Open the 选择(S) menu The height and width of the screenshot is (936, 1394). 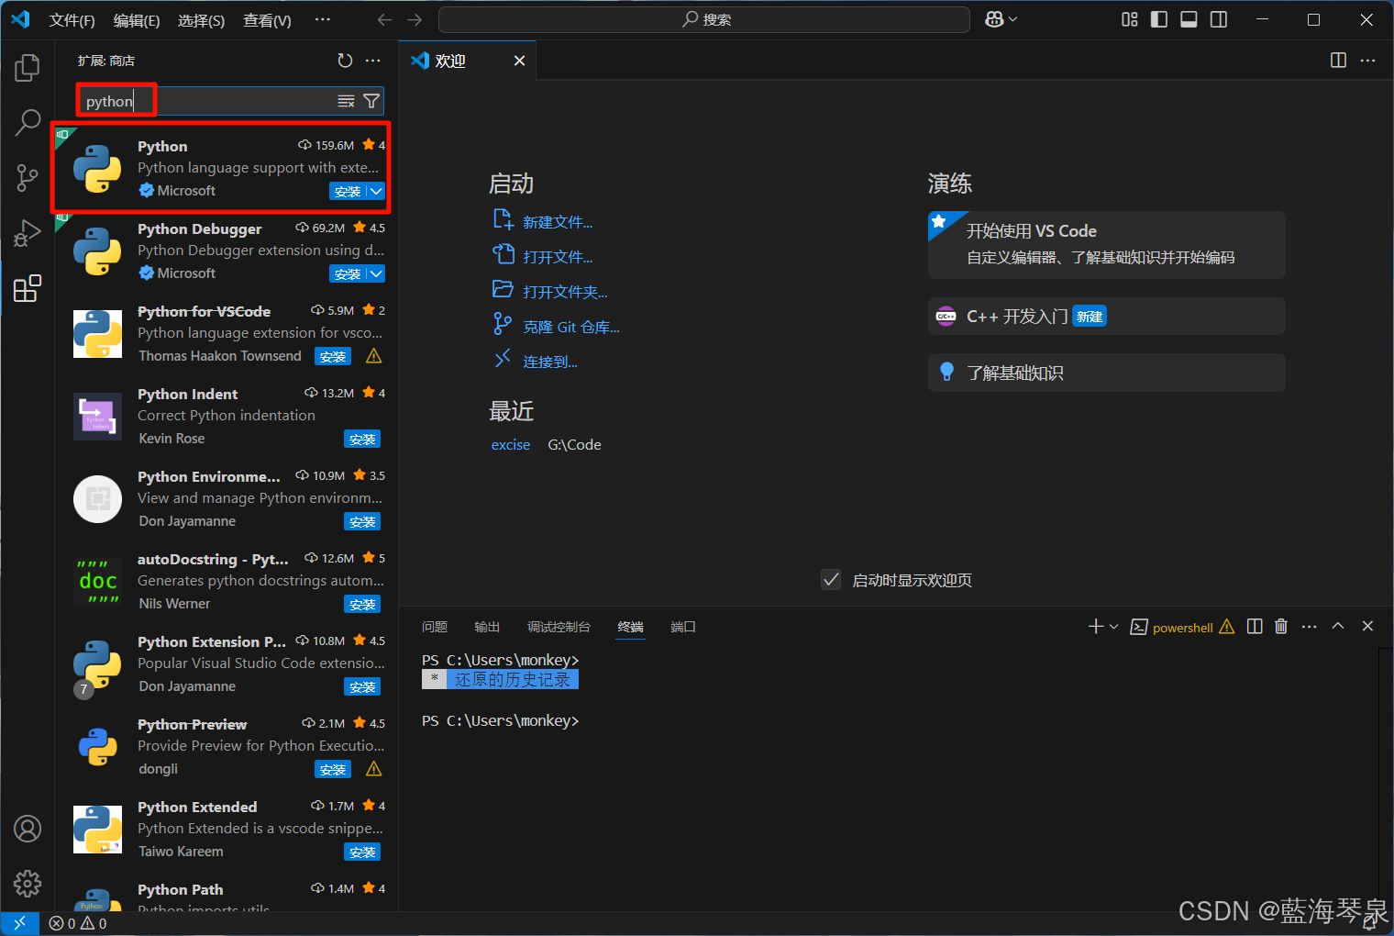(201, 20)
